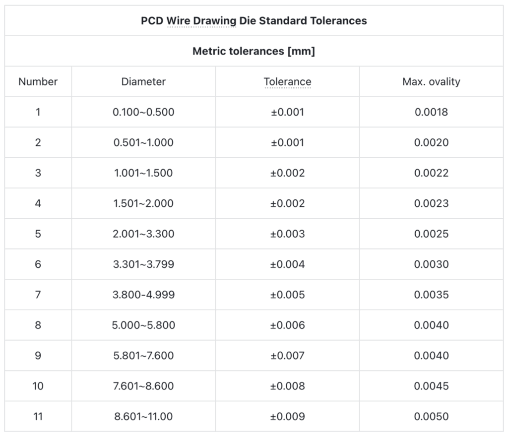The image size is (508, 437).
Task: Click the row number 6 cell
Action: click(38, 264)
